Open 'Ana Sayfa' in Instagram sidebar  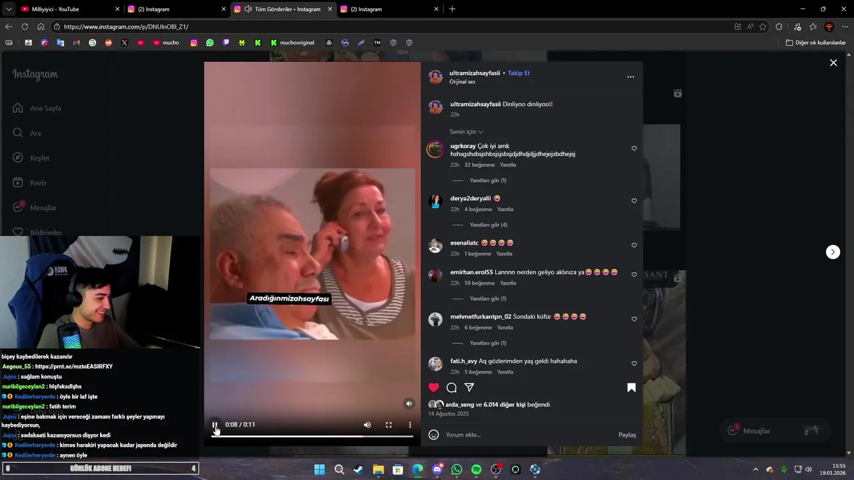tap(38, 108)
